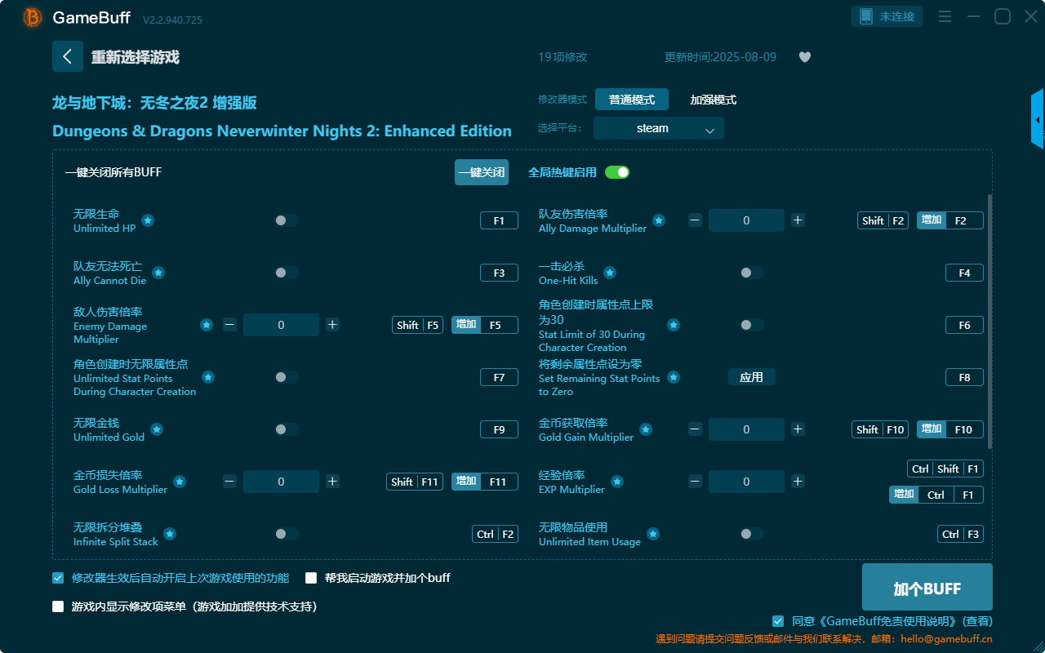
Task: Enable Unlimited HP toggle
Action: coord(287,220)
